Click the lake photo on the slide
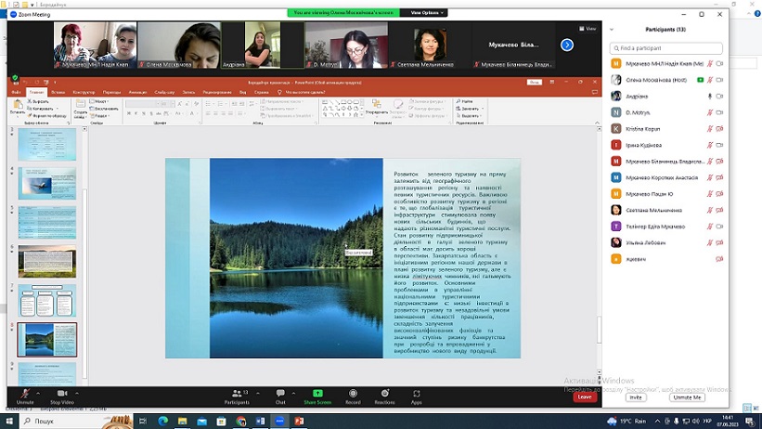Screen dimensions: 762x429 coord(296,258)
